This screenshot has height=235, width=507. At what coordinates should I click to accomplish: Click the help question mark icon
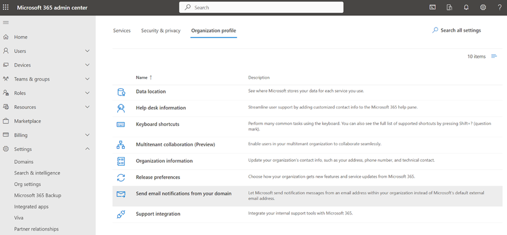(499, 8)
